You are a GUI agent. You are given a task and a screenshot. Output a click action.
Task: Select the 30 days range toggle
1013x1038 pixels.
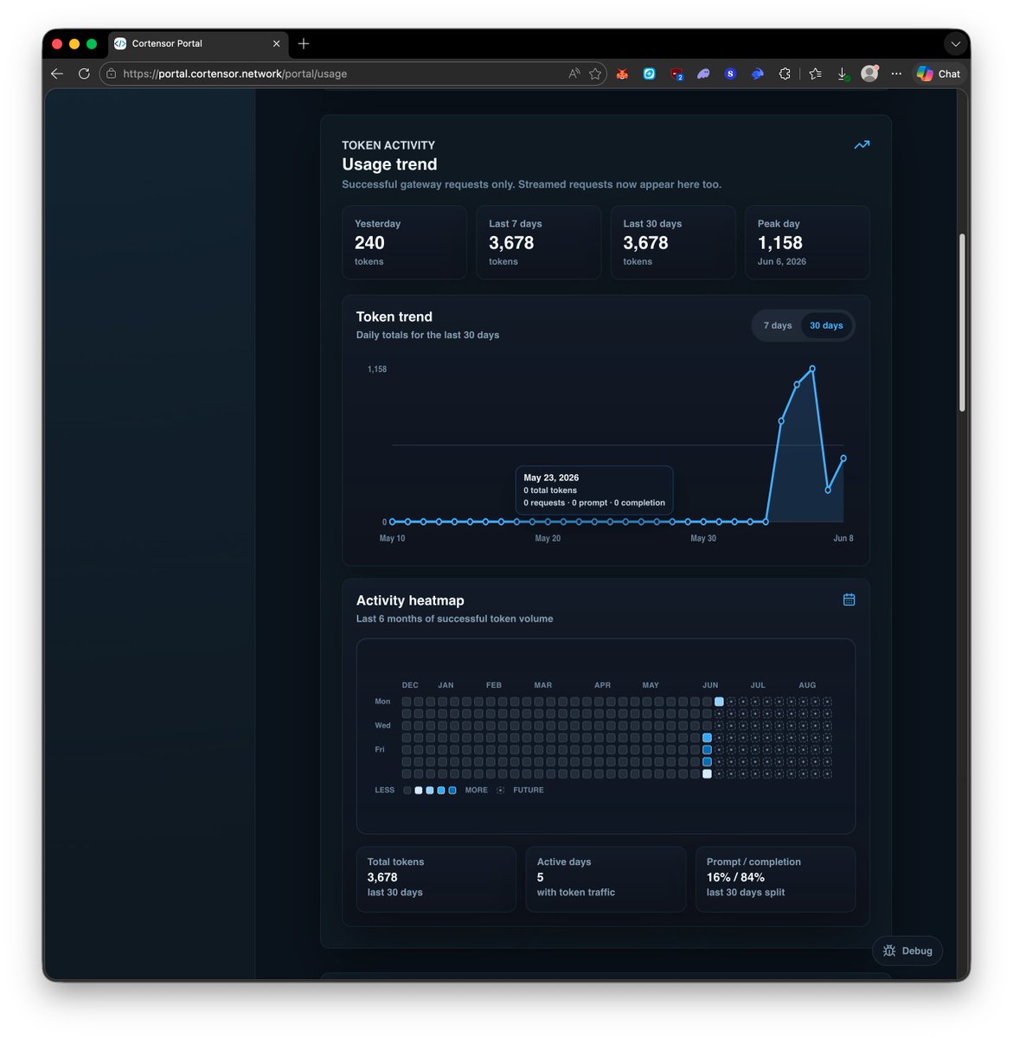826,325
